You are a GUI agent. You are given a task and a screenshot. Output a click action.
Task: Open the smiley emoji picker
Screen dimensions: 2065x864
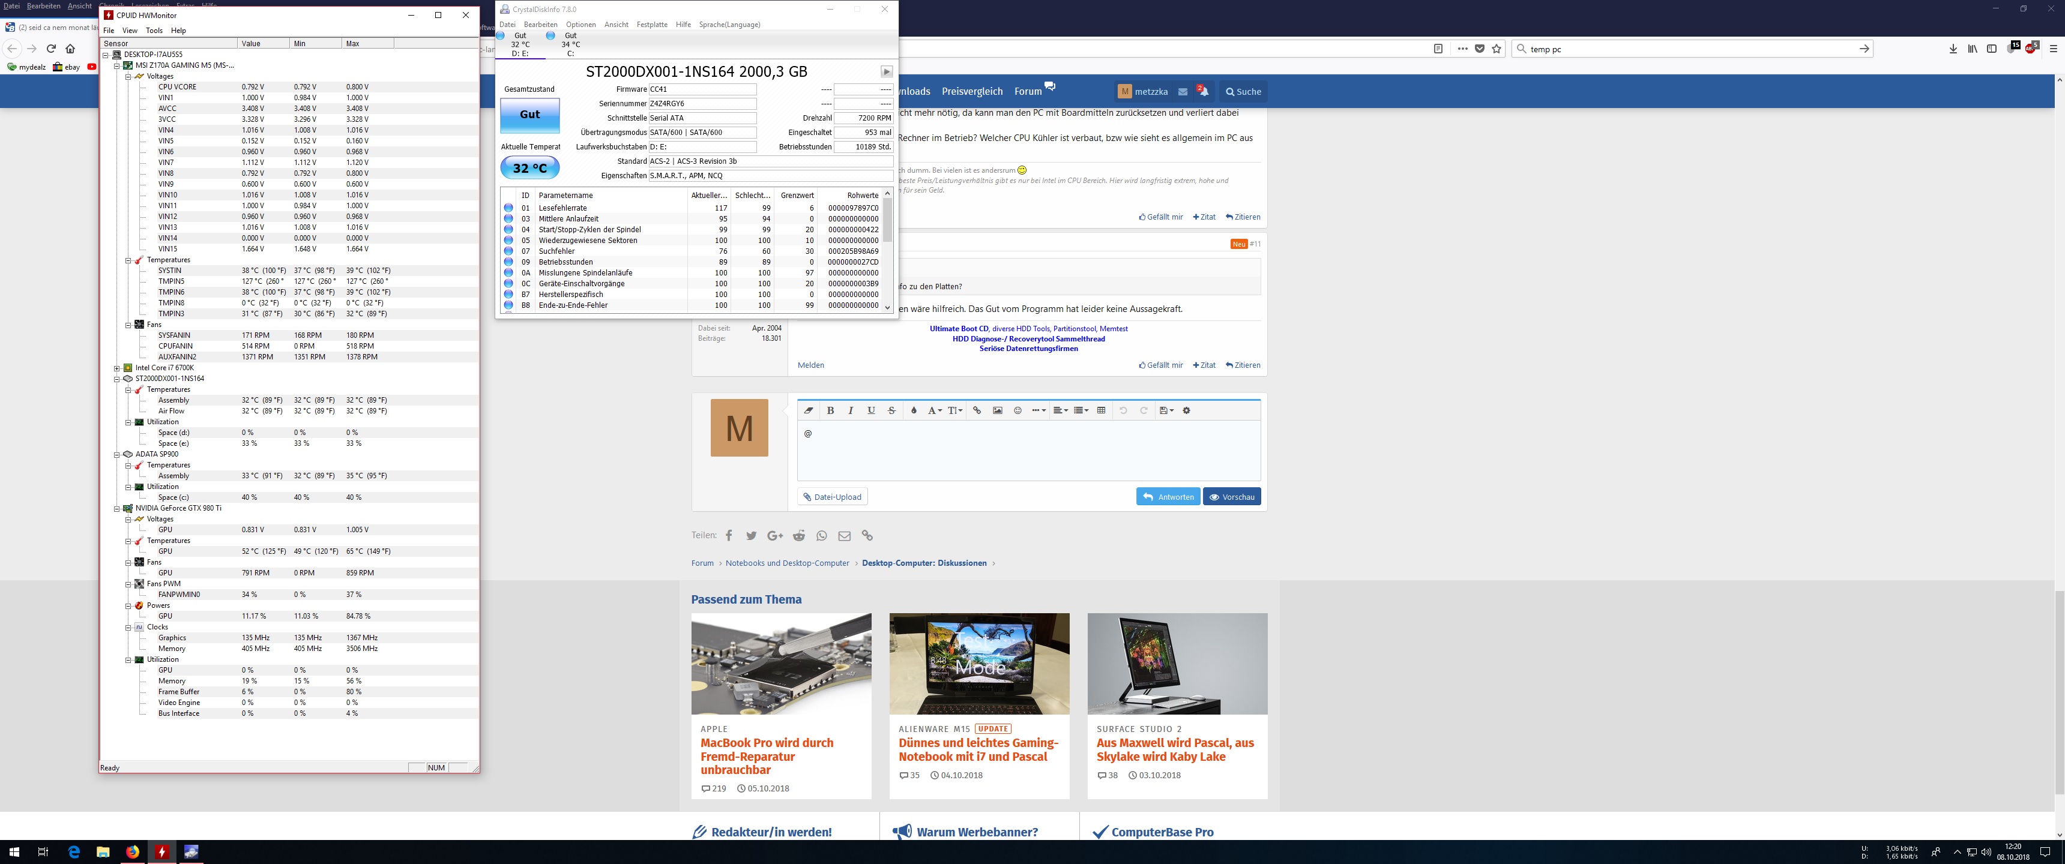click(x=1017, y=410)
